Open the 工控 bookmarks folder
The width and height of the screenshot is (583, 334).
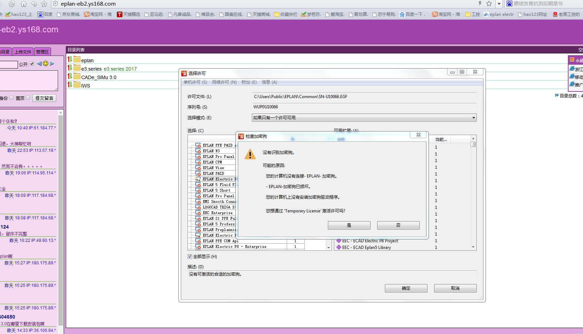point(472,14)
